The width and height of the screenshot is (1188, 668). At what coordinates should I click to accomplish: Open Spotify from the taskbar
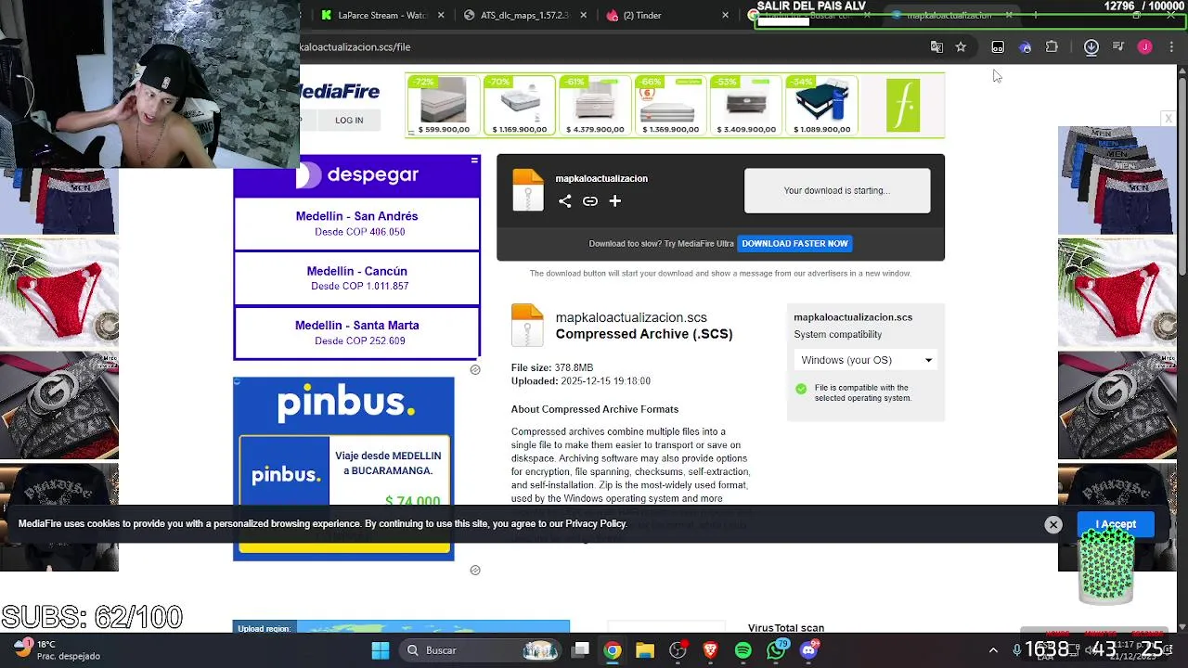[x=743, y=650]
